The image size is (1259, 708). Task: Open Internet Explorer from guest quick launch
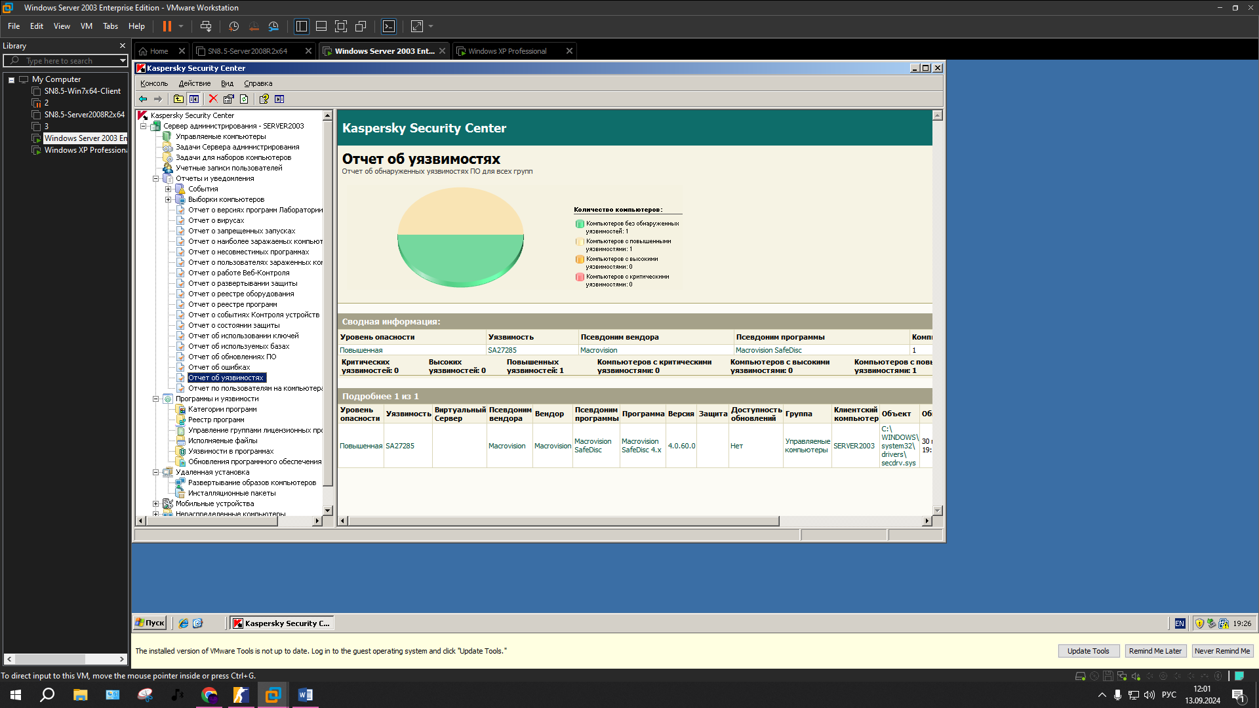tap(184, 623)
